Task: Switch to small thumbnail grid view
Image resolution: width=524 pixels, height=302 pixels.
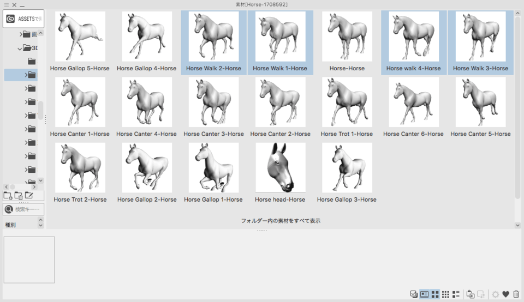Action: click(x=445, y=294)
